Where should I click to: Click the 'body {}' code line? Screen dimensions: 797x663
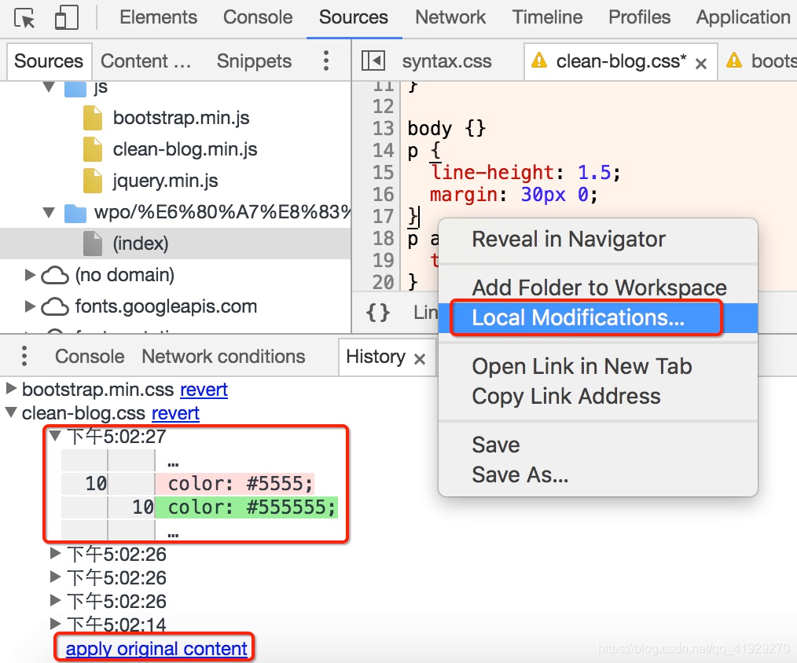(446, 129)
